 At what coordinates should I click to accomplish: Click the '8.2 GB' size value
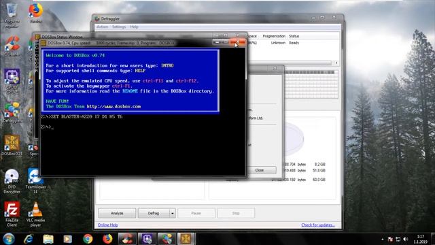[320, 164]
